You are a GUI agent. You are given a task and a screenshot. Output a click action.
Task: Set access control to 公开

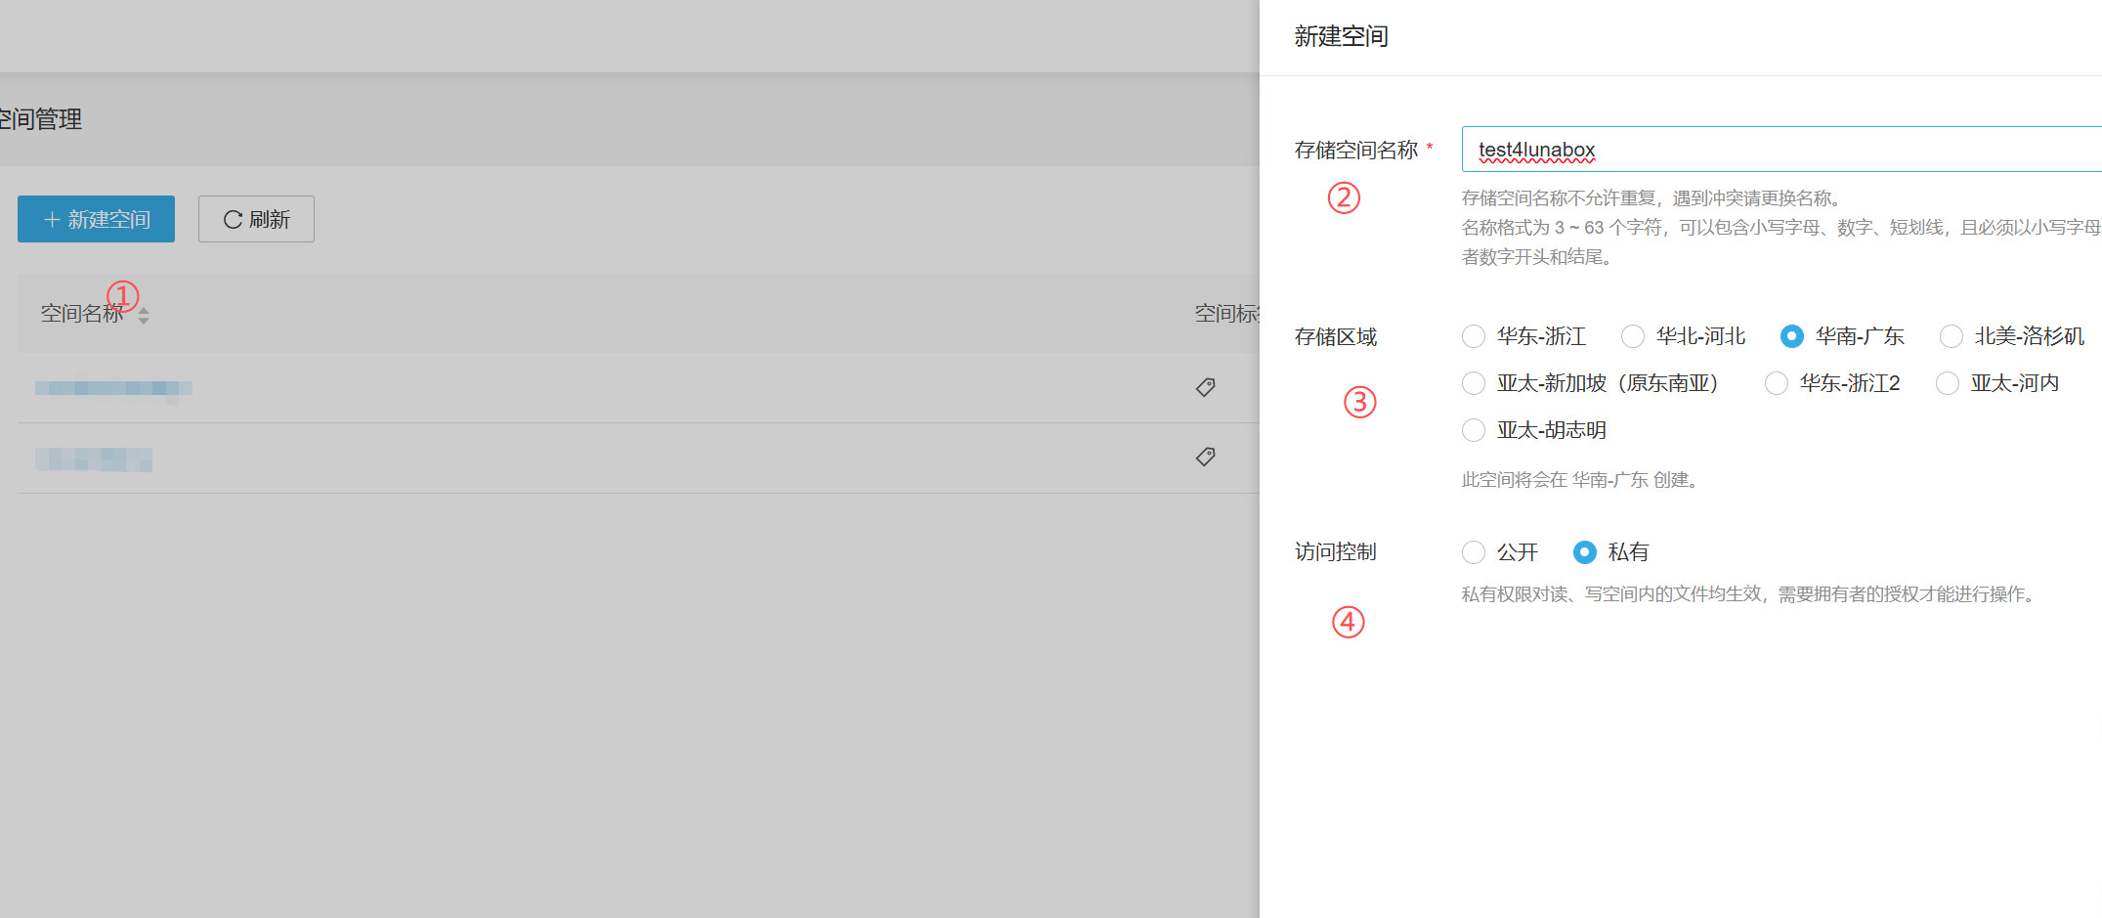[1474, 552]
